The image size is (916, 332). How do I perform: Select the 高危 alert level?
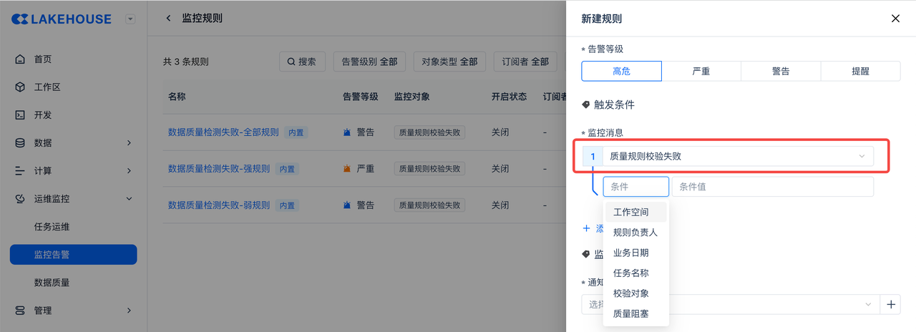621,71
